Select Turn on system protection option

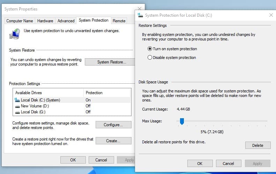click(150, 49)
